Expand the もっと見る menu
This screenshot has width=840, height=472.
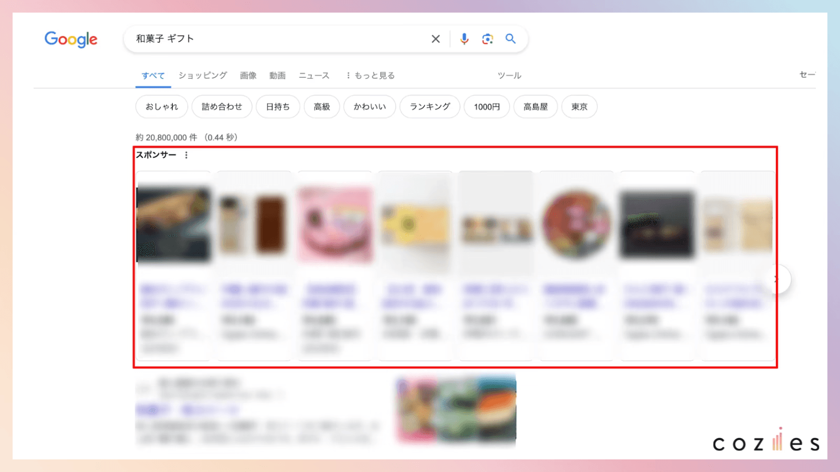371,76
